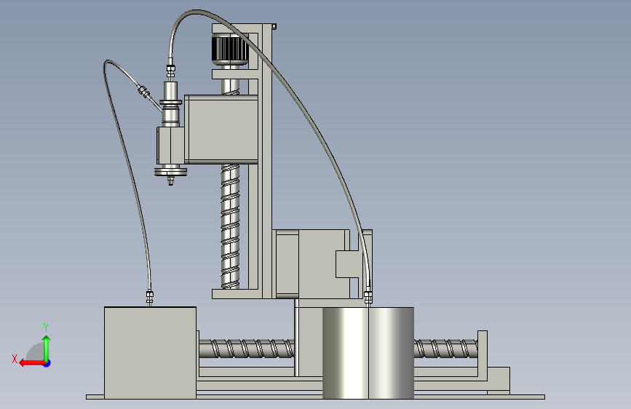
Task: Select the large shiny cylinder container
Action: click(x=368, y=353)
